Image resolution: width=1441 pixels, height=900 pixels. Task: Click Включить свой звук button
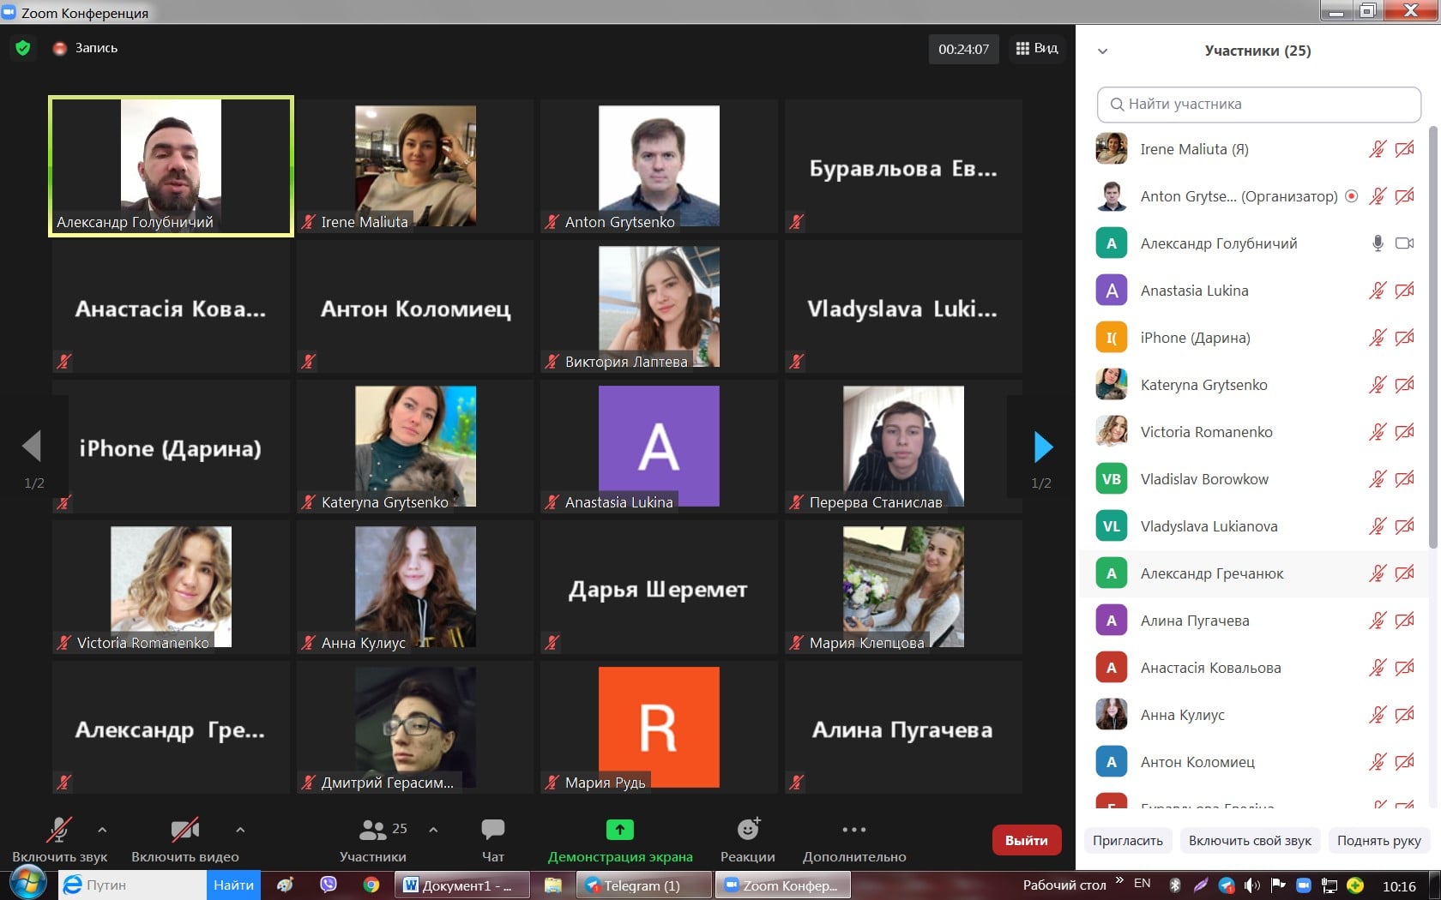tap(1250, 840)
